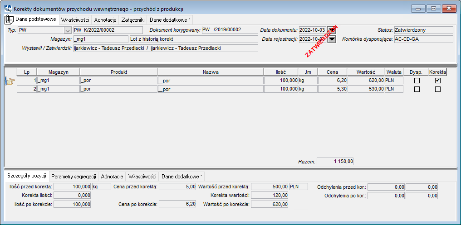The image size is (461, 225).
Task: Click the pointing hand row indicator icon
Action: pos(10,82)
